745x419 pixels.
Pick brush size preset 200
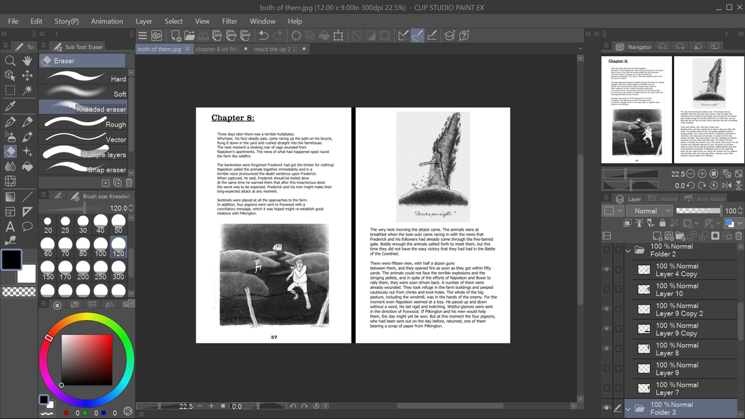(x=83, y=271)
